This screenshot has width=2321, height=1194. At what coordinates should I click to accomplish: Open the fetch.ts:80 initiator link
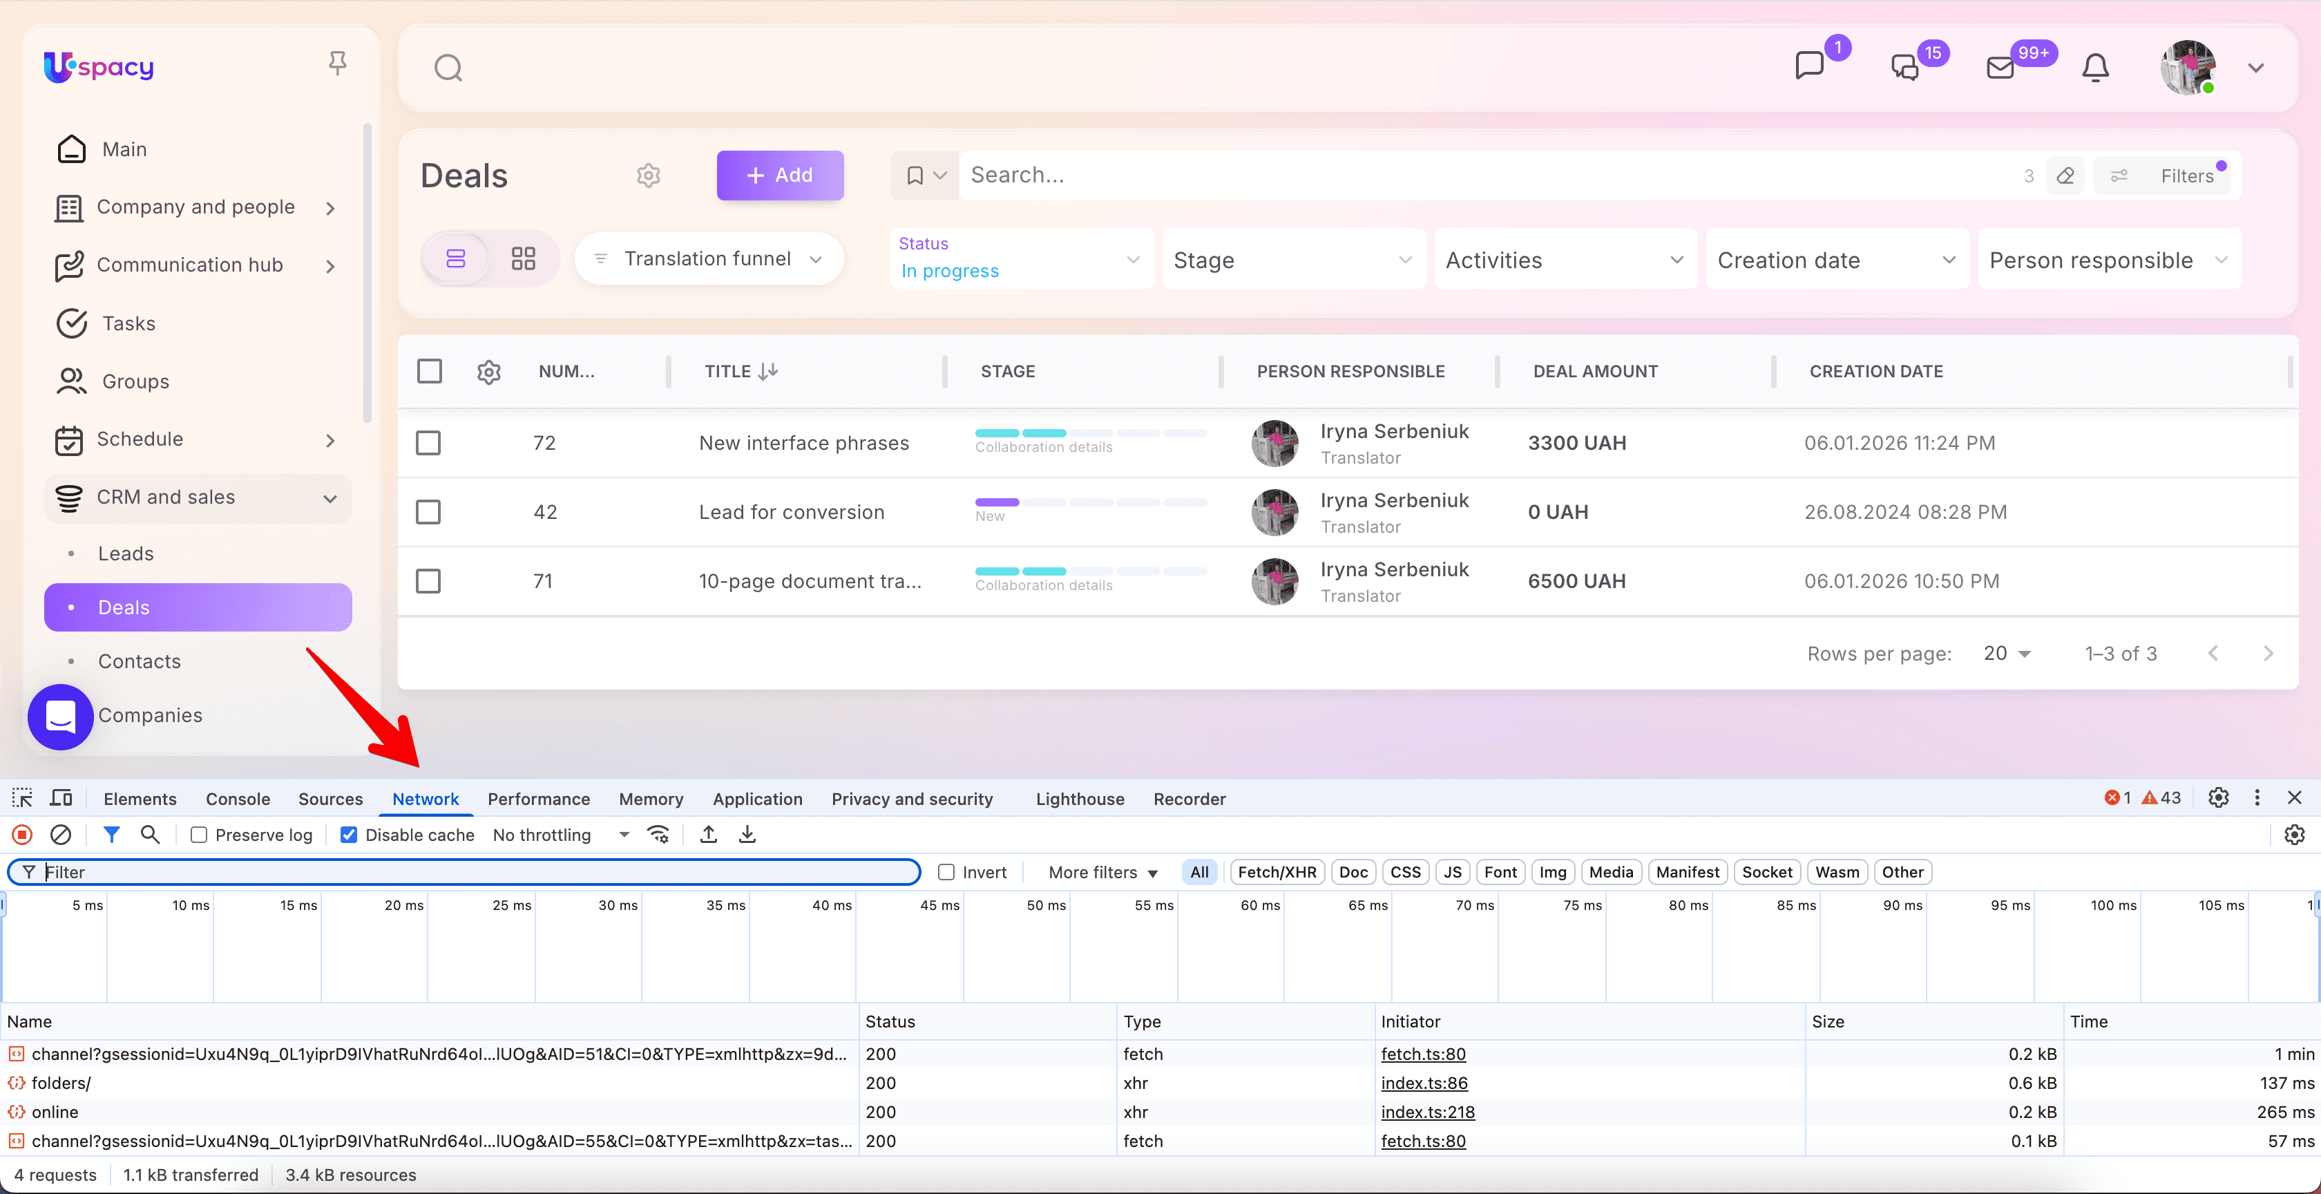(x=1423, y=1054)
